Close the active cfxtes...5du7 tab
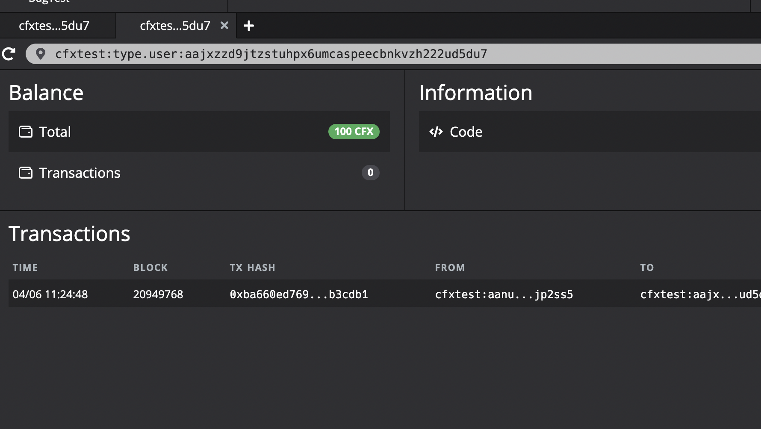Image resolution: width=761 pixels, height=429 pixels. [224, 26]
